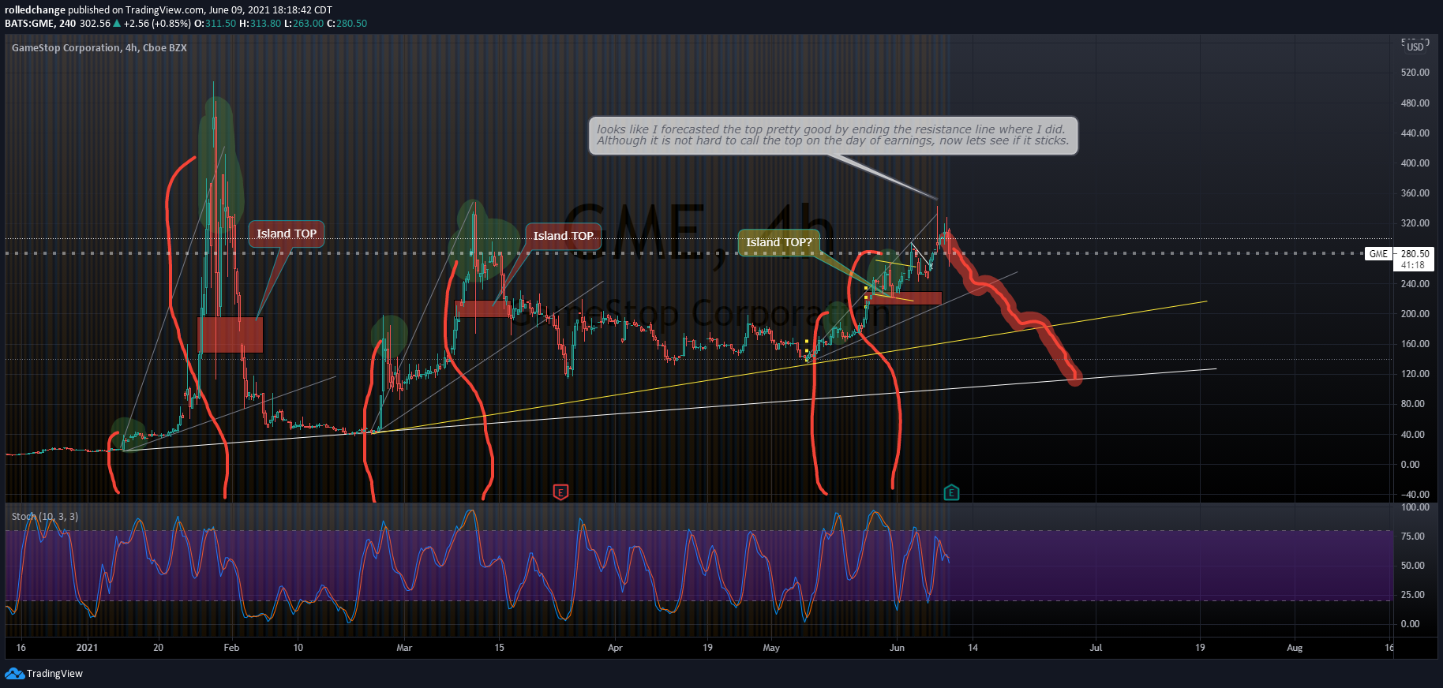Click the last price "302.56"

tap(96, 24)
